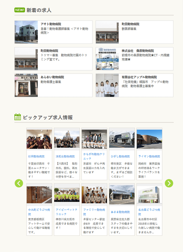Screen dimensions: 183x252
Task: Open ライオン動物病院 link
Action: 149,157
